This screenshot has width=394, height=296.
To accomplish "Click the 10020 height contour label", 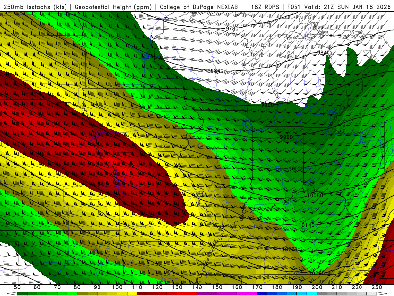I will [x=296, y=168].
